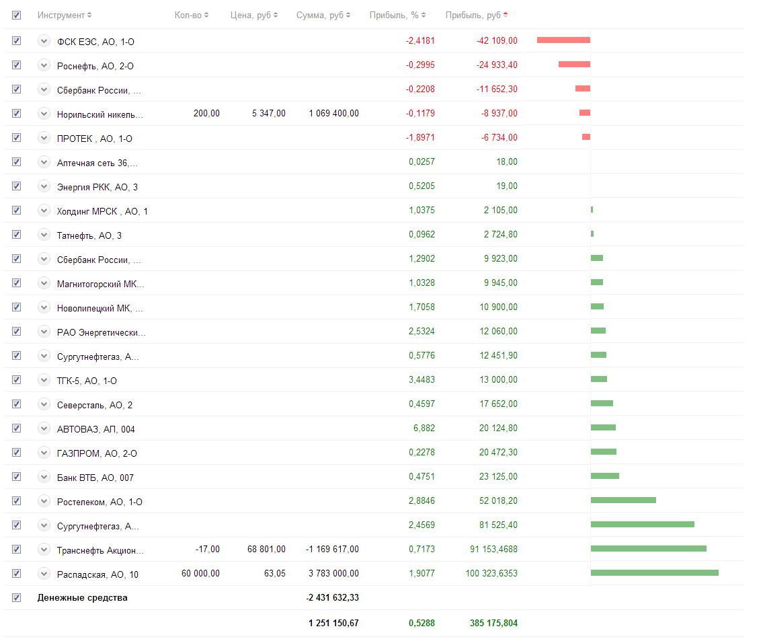Select the 5 347,00 price value
The height and width of the screenshot is (639, 761).
[269, 113]
